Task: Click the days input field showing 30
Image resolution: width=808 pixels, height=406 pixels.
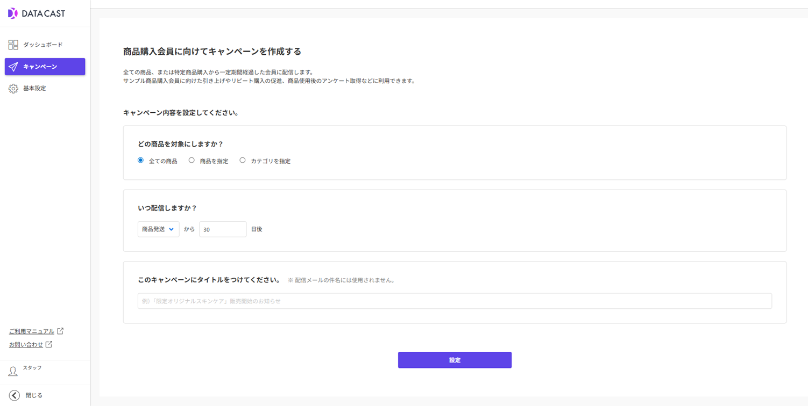Action: (222, 229)
